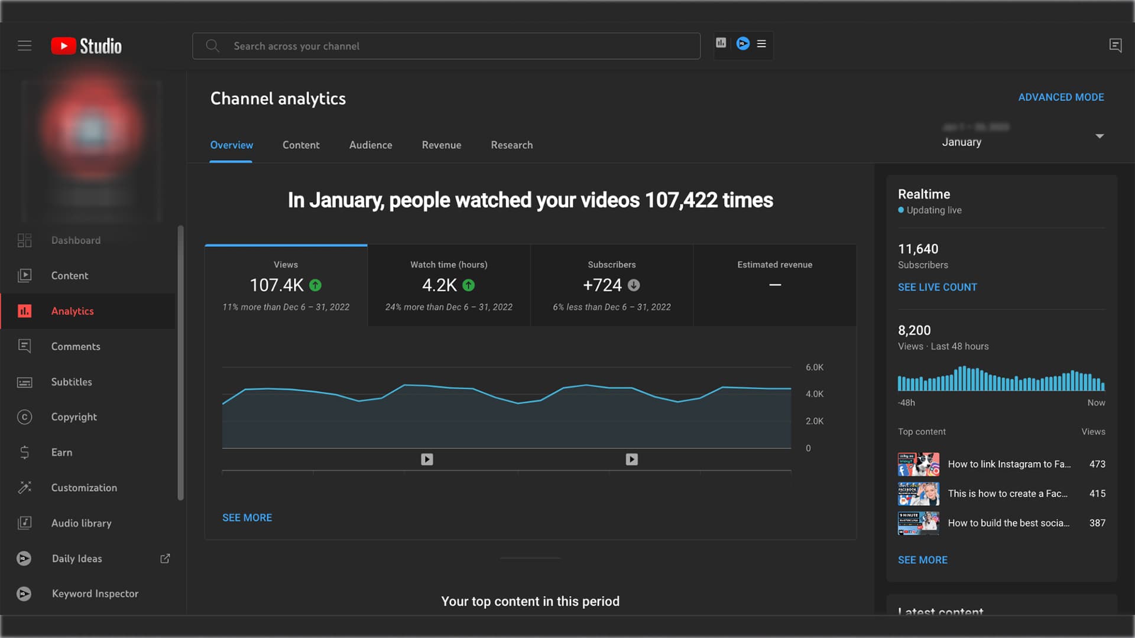Click first video marker below the chart
1135x638 pixels.
(427, 459)
